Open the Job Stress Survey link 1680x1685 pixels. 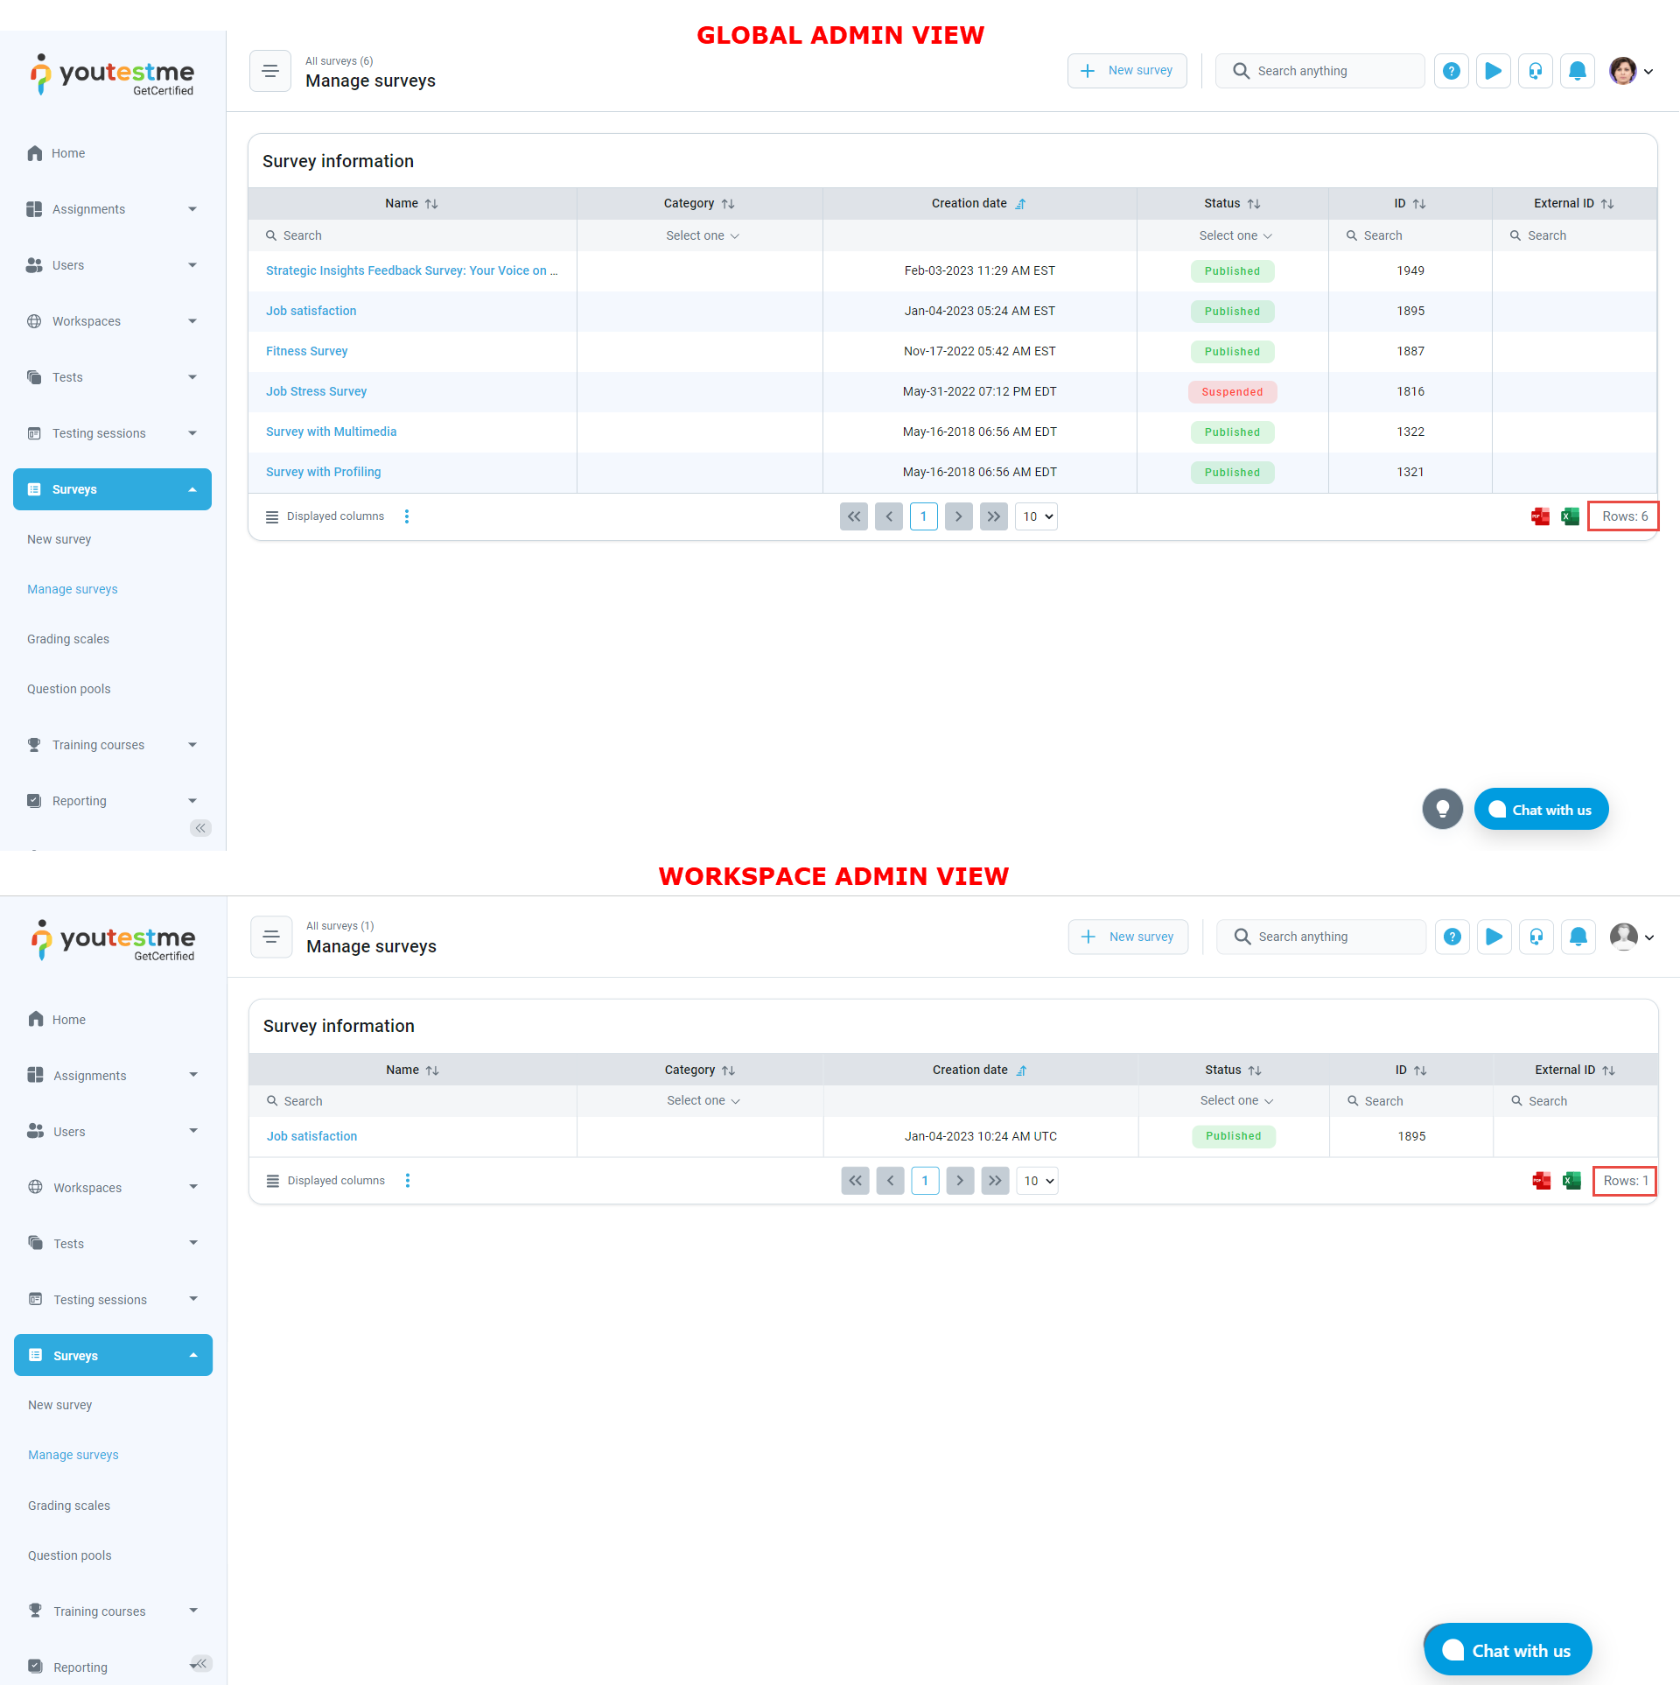click(316, 391)
